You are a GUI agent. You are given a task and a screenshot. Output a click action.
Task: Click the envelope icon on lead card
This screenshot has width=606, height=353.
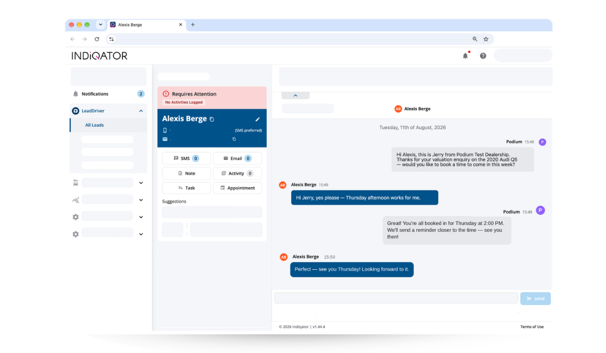point(165,139)
